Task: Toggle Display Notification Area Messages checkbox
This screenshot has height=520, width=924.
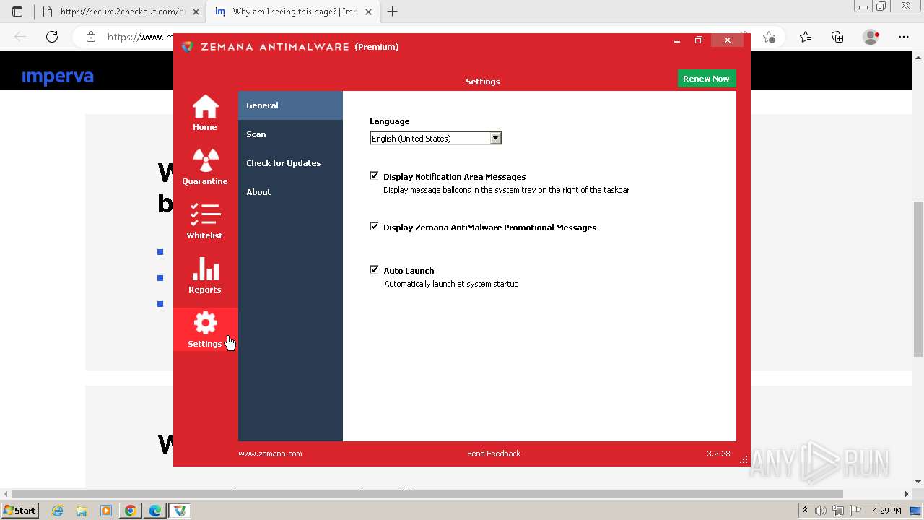Action: 374,175
